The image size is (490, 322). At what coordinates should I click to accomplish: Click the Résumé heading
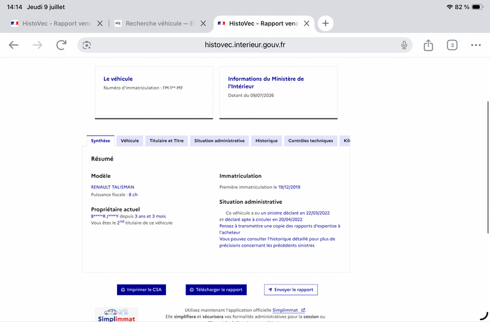click(102, 159)
